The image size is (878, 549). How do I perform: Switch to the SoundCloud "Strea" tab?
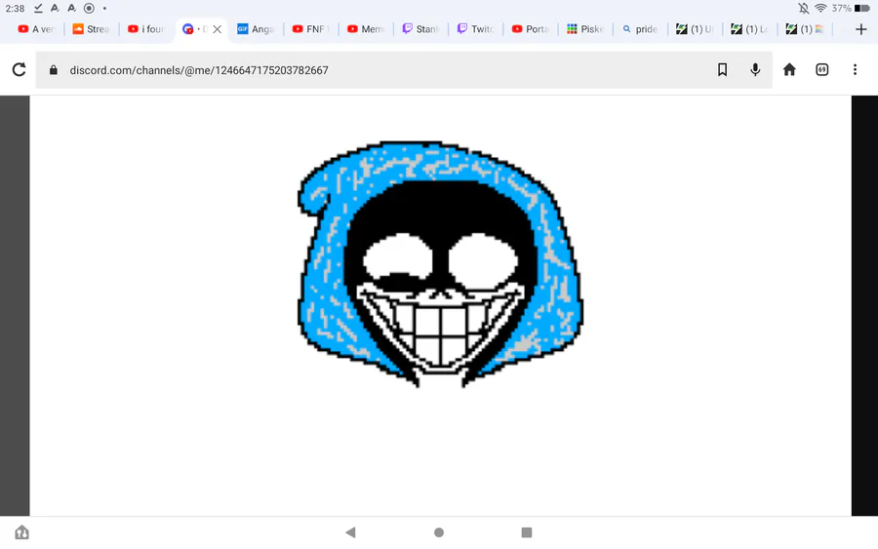[92, 29]
